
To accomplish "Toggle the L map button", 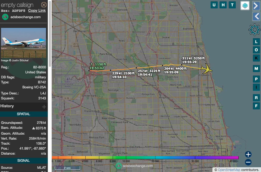I will tap(256, 42).
